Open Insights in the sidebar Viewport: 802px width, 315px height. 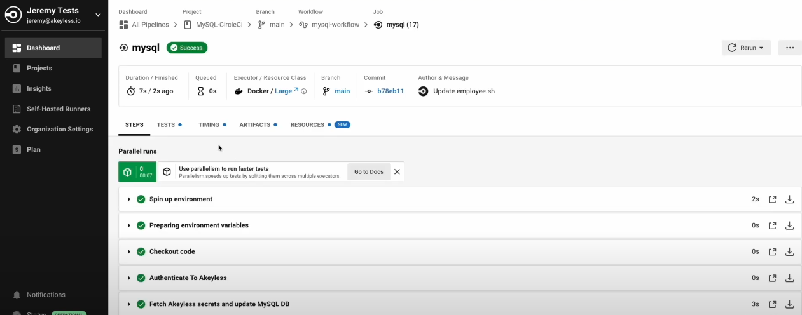tap(53, 88)
